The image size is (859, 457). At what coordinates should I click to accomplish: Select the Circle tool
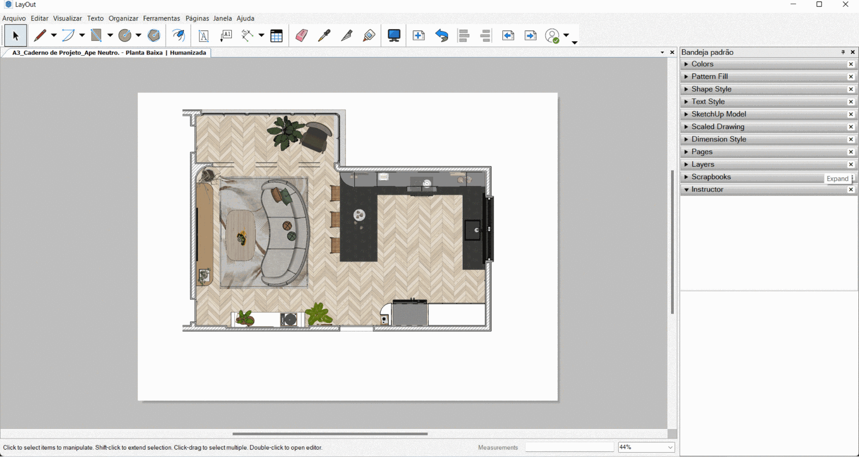[x=125, y=35]
